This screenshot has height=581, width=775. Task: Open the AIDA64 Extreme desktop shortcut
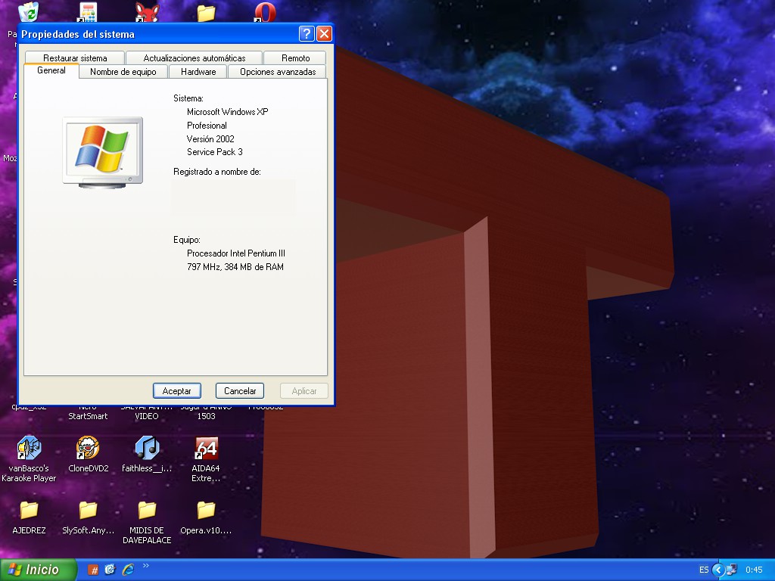(x=206, y=449)
